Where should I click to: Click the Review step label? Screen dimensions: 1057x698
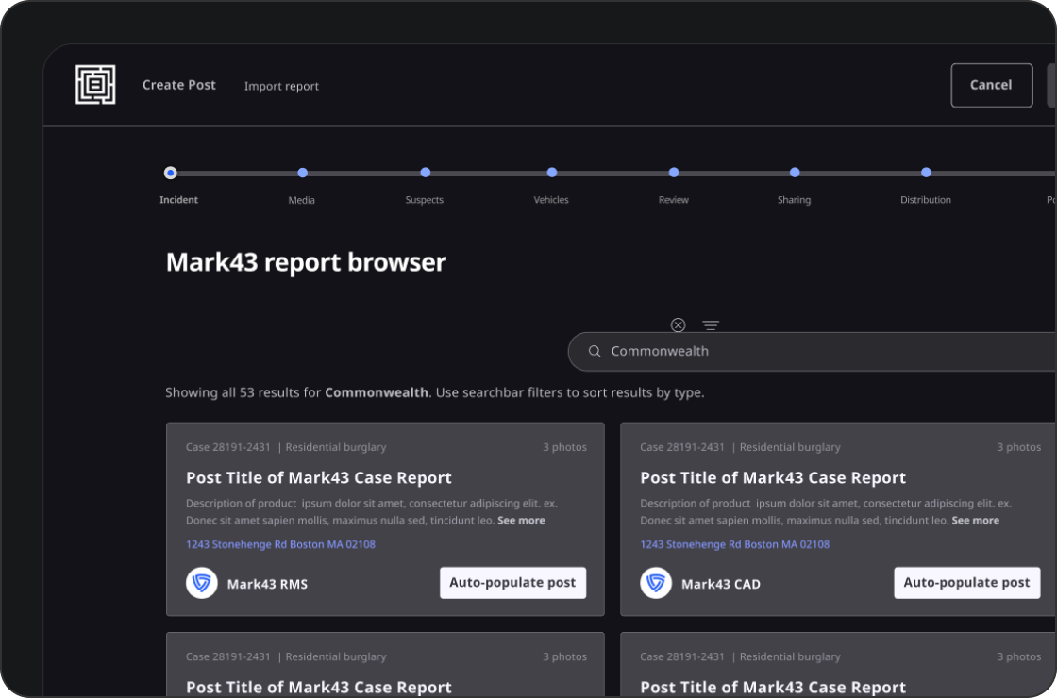coord(674,199)
